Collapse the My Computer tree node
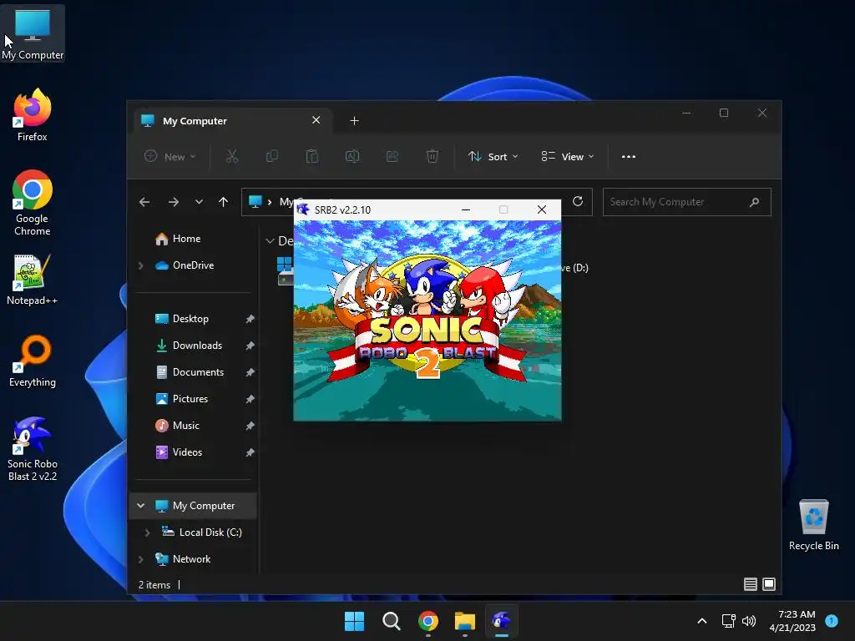The height and width of the screenshot is (641, 855). 140,506
